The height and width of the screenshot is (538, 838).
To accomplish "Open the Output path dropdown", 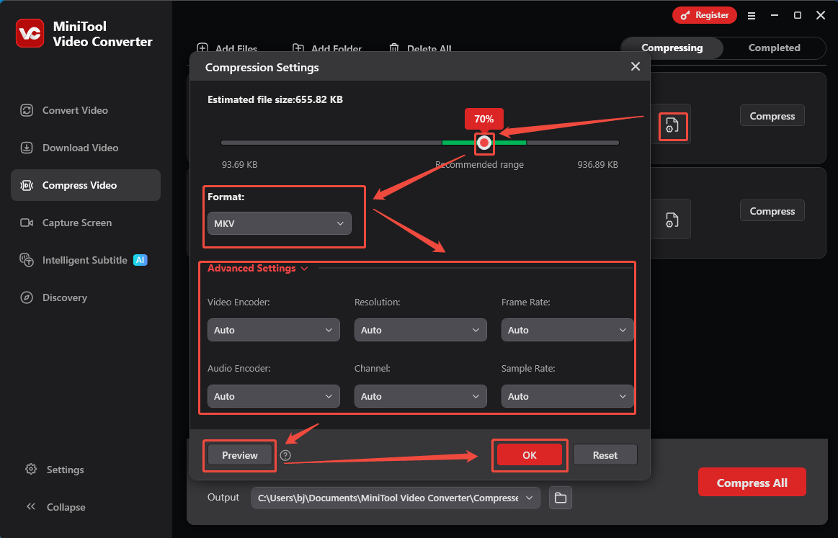I will click(x=396, y=498).
